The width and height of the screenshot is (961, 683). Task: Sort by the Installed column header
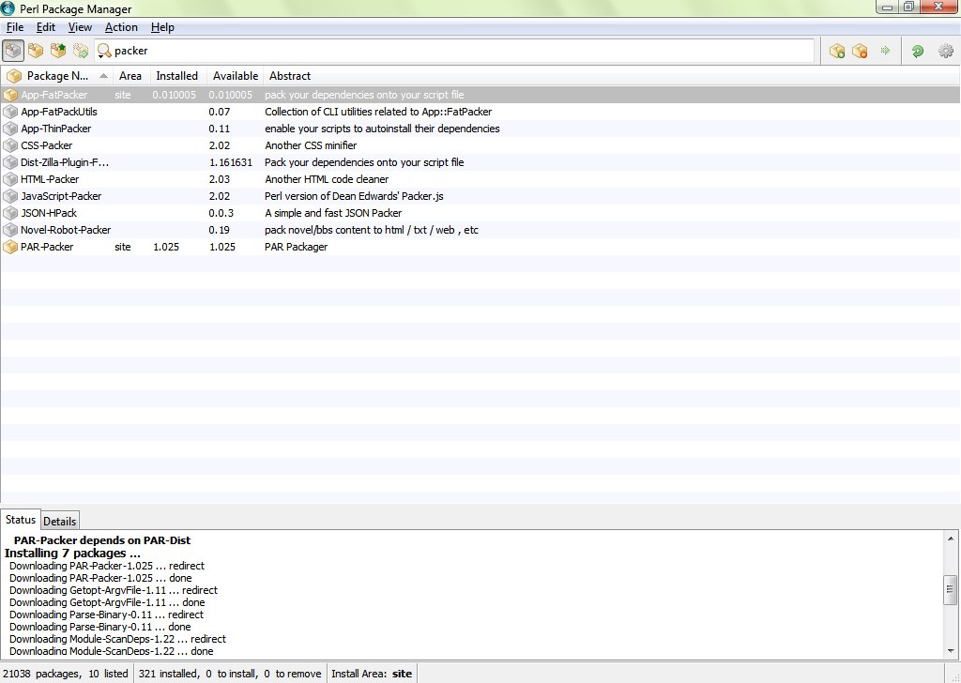(176, 76)
